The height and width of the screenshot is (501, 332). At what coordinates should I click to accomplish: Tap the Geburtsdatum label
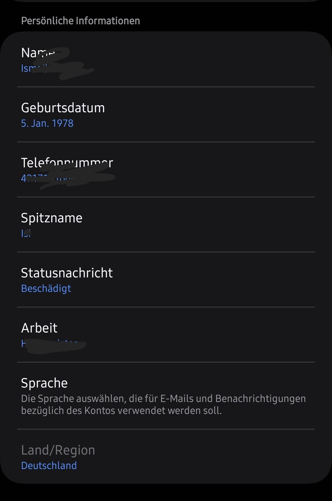[x=63, y=108]
